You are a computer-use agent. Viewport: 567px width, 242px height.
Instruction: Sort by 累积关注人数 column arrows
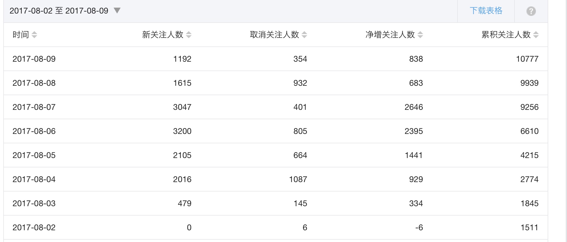[536, 35]
